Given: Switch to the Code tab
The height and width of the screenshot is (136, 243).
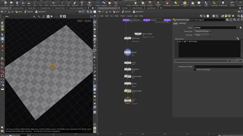Looking at the screenshot, I should 175,23.
